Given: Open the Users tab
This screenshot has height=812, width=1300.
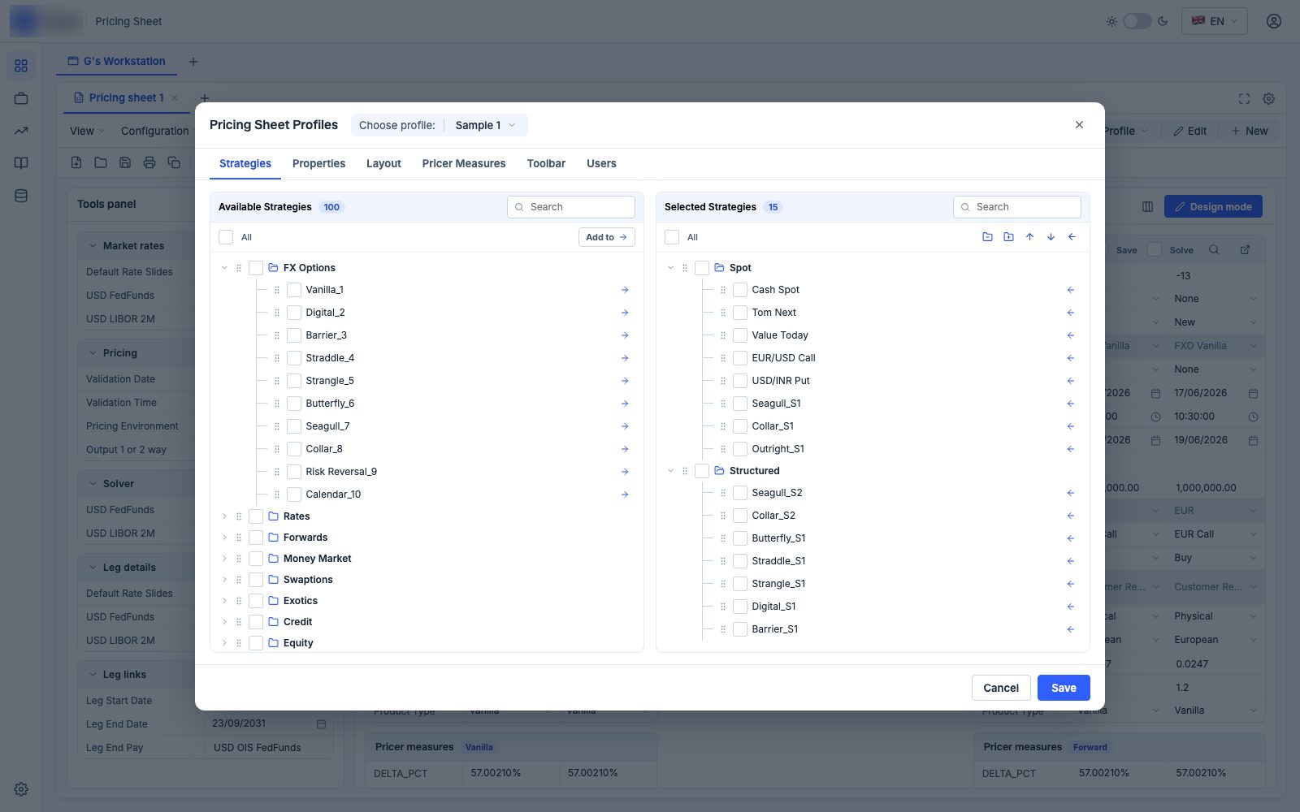Looking at the screenshot, I should 601,163.
